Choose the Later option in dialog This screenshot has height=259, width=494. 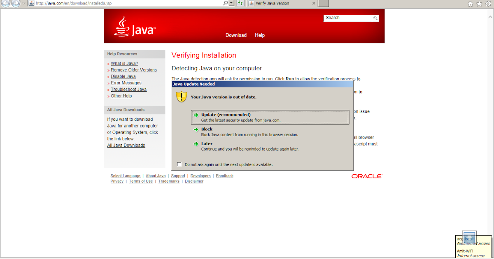pyautogui.click(x=270, y=146)
